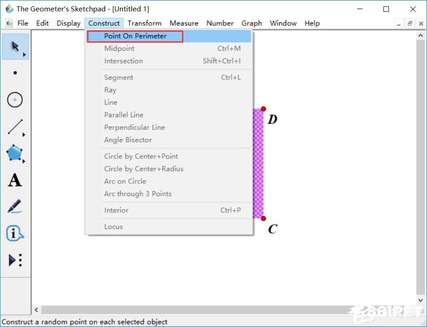
Task: Choose Arc on Circle
Action: (x=169, y=181)
